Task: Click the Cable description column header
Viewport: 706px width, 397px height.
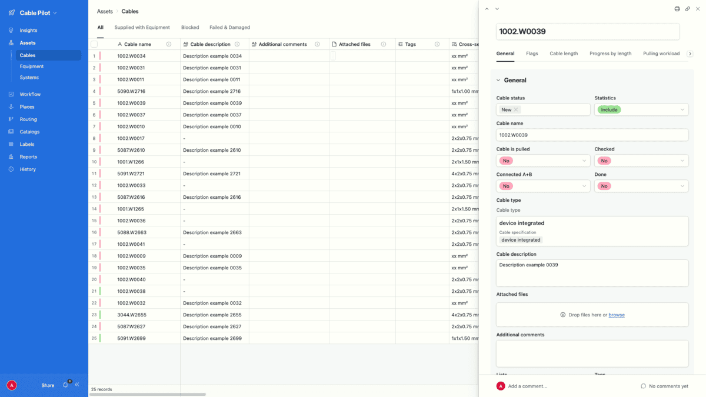Action: [x=215, y=44]
